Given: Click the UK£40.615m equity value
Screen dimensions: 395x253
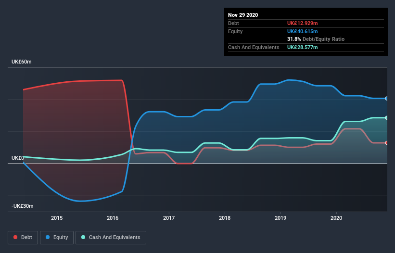Looking at the screenshot, I should coord(302,31).
